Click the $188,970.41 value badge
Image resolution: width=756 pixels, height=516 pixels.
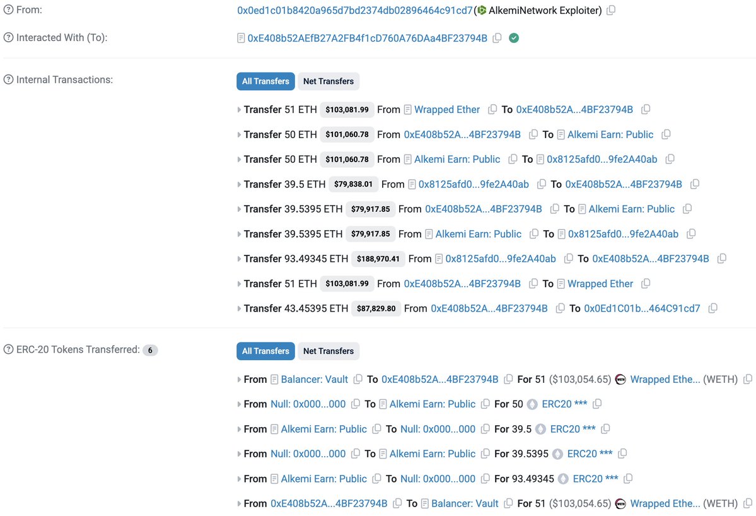(x=378, y=259)
